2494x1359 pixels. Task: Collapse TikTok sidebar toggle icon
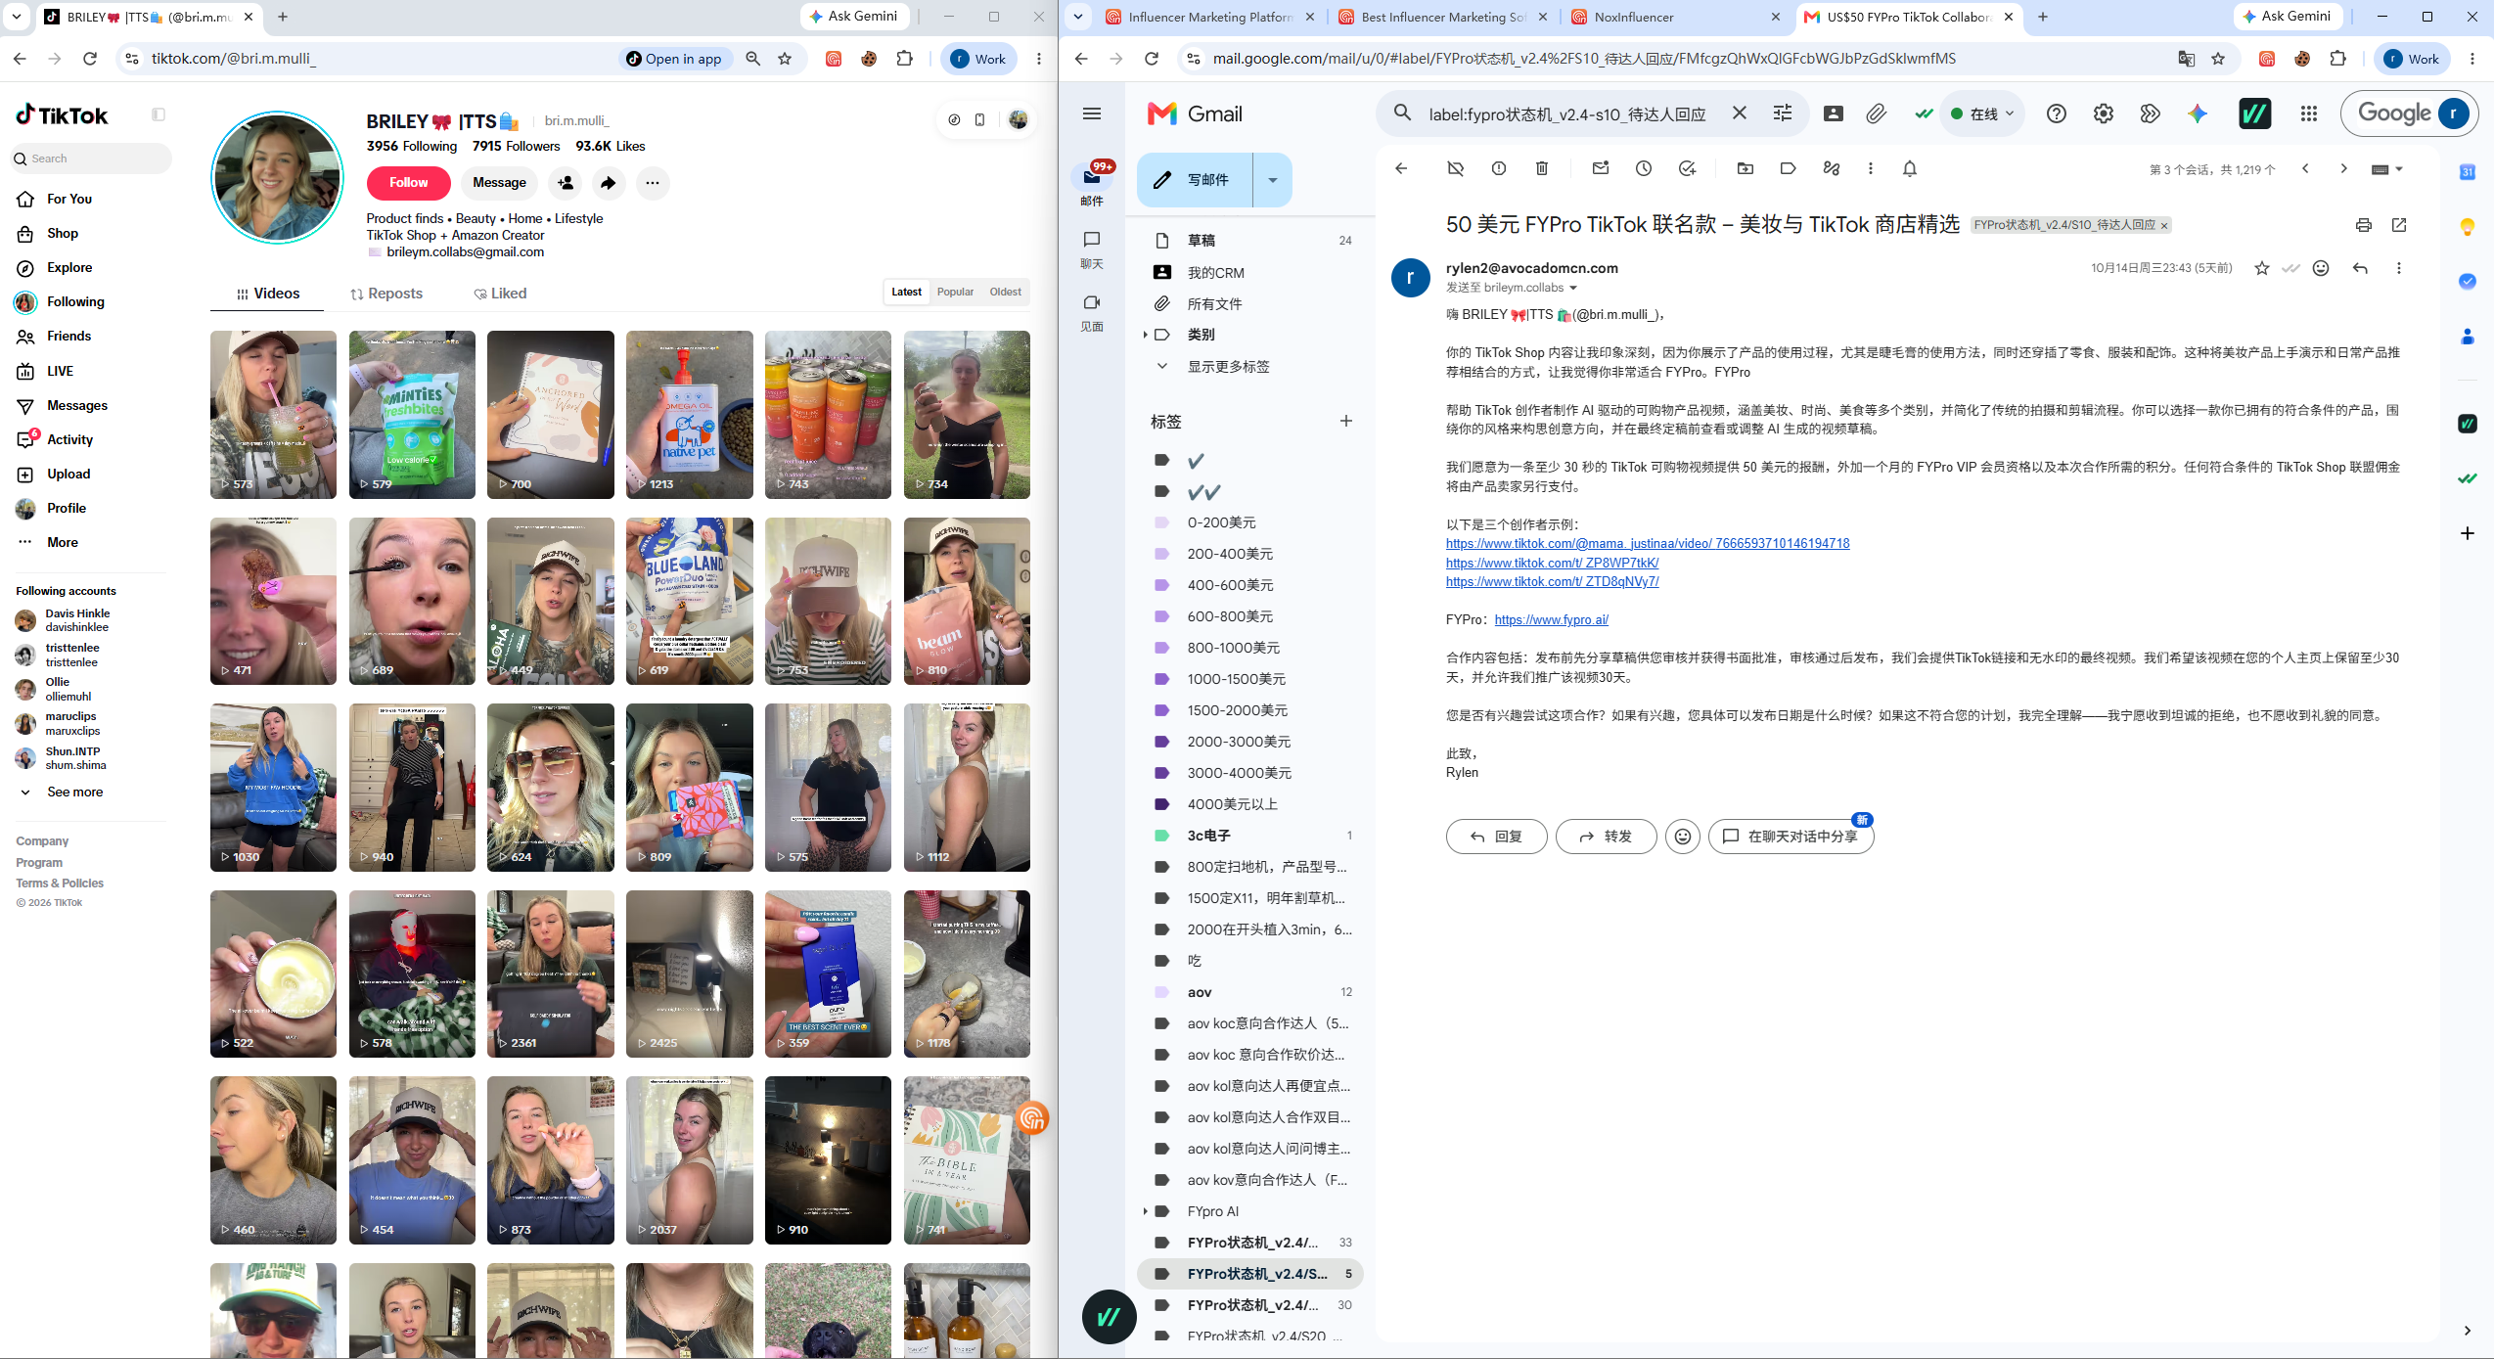tap(159, 114)
